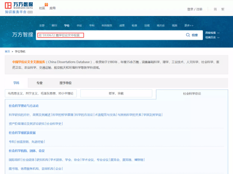233x174 pixels.
Task: Click 社会科学理论与方法论 heading
Action: [24, 106]
